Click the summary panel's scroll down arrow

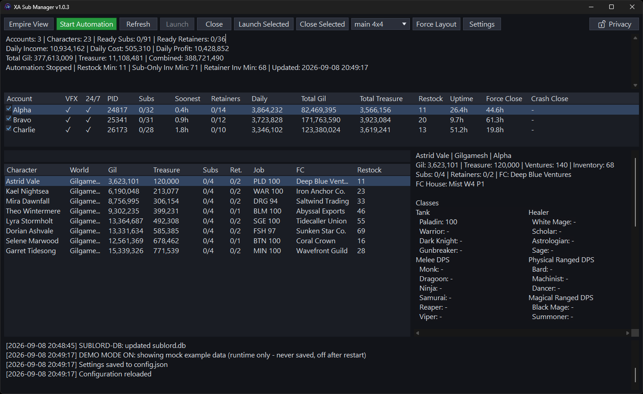point(635,85)
